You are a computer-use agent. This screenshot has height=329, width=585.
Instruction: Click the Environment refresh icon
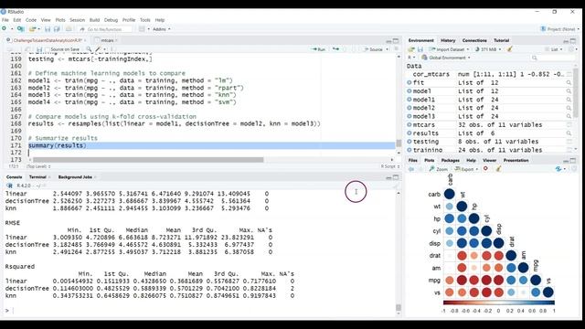[x=571, y=49]
